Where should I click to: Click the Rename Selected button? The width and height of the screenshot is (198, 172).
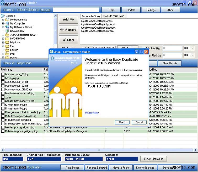point(97,168)
